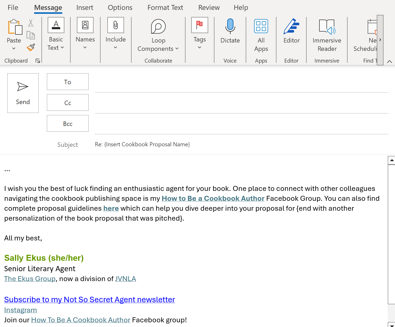This screenshot has width=395, height=327.
Task: Open the Instagram link
Action: (x=21, y=310)
